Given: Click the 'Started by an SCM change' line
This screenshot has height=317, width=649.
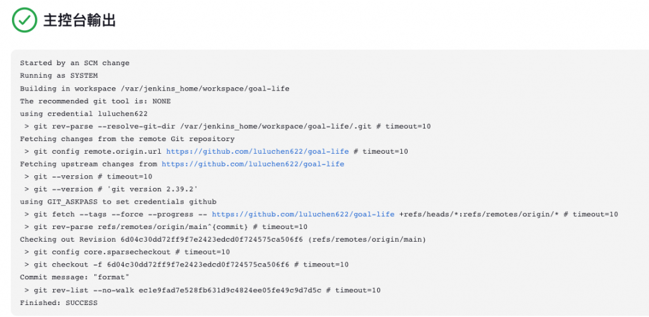Looking at the screenshot, I should click(75, 63).
